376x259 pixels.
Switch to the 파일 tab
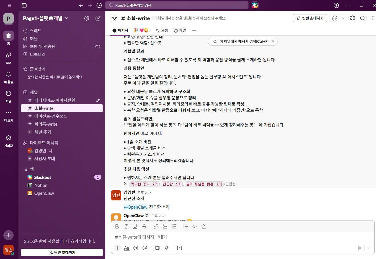[x=180, y=30]
